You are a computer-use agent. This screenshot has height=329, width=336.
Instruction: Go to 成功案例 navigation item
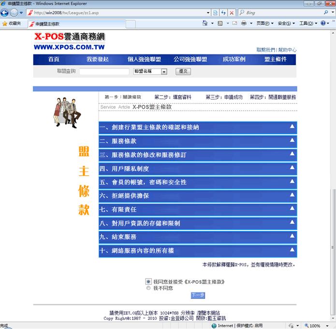click(234, 59)
